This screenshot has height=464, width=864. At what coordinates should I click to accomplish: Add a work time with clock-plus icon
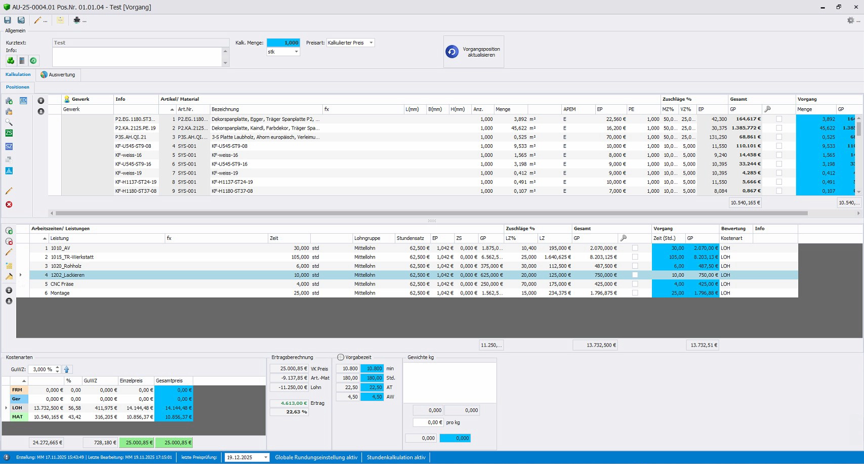(x=9, y=231)
